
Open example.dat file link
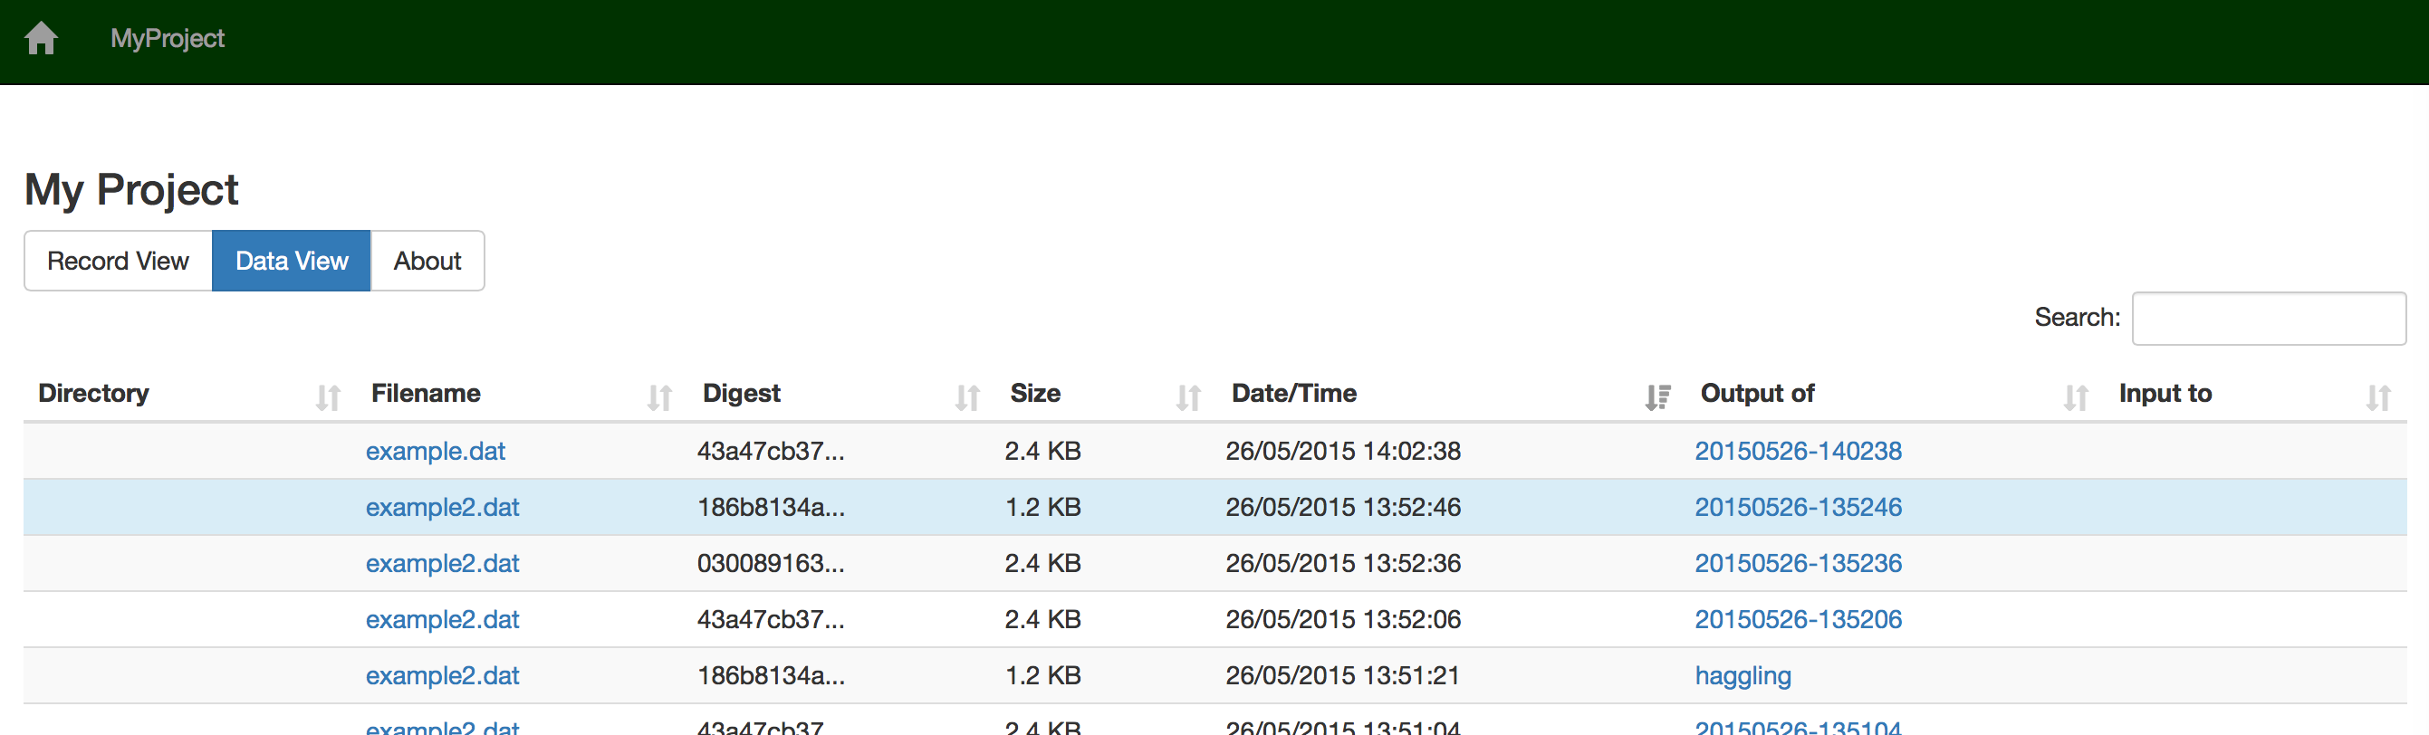(x=436, y=452)
